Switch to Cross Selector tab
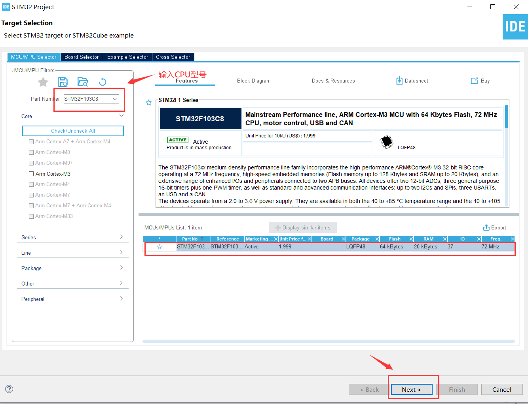The image size is (528, 404). click(173, 57)
